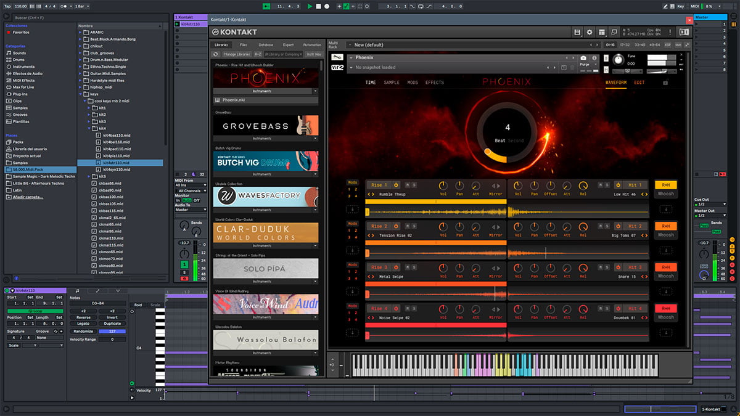The height and width of the screenshot is (416, 740).
Task: Click download arrow icon below Rise 1 Mods
Action: point(352,209)
